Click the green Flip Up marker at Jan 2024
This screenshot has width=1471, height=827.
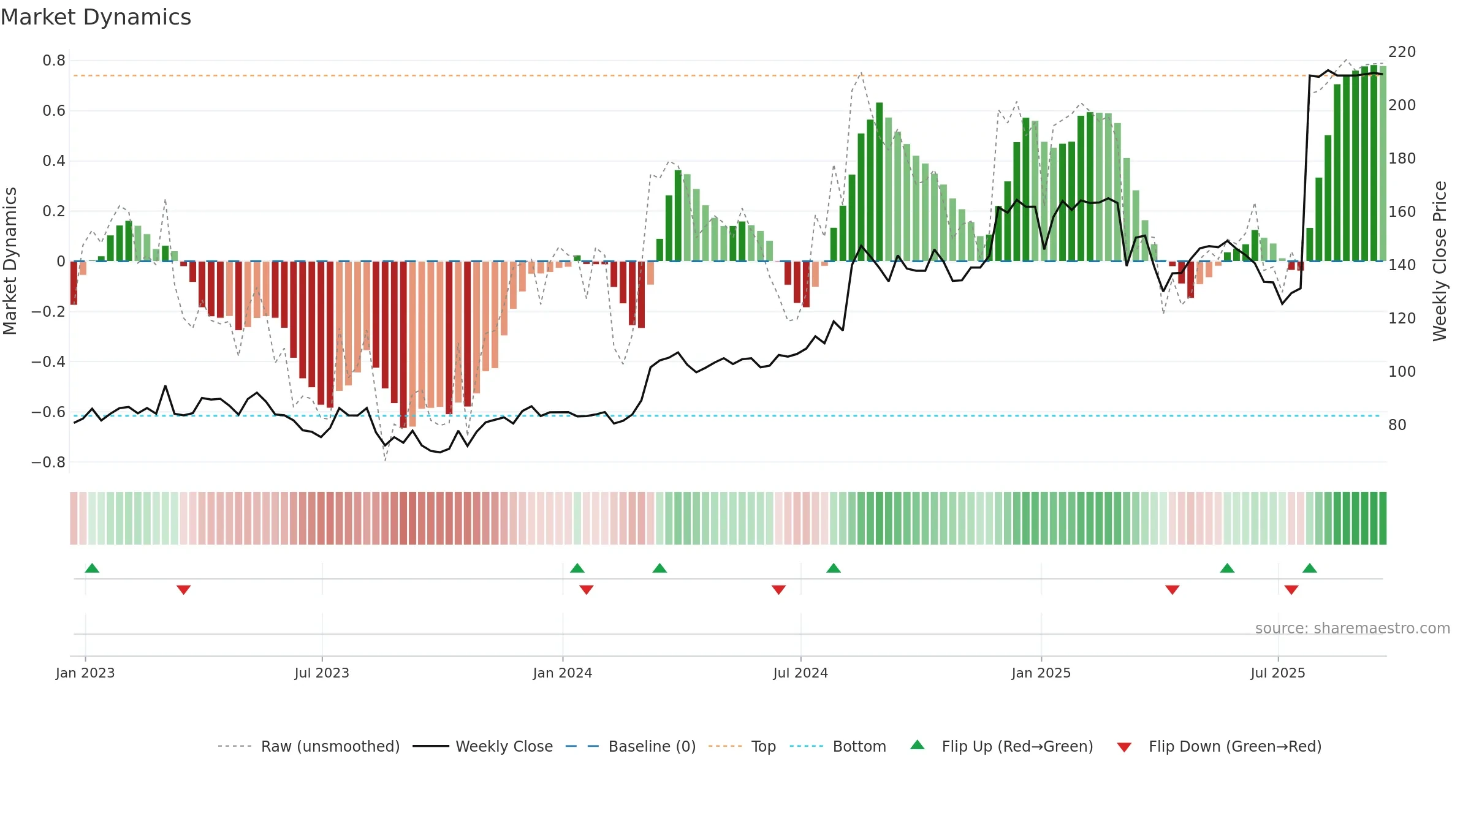coord(577,568)
